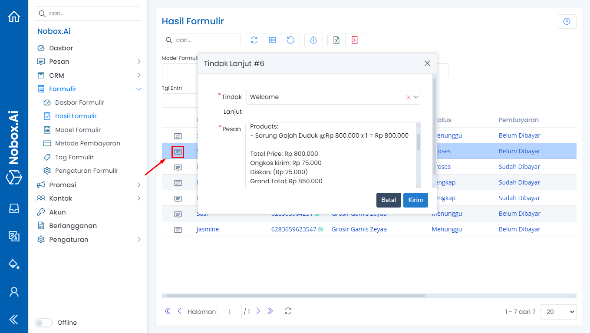Expand the Pesan menu in the sidebar
The height and width of the screenshot is (333, 590).
[x=59, y=61]
